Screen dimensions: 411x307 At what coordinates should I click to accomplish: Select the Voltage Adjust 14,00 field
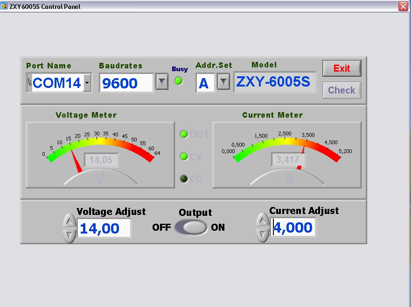coord(104,228)
